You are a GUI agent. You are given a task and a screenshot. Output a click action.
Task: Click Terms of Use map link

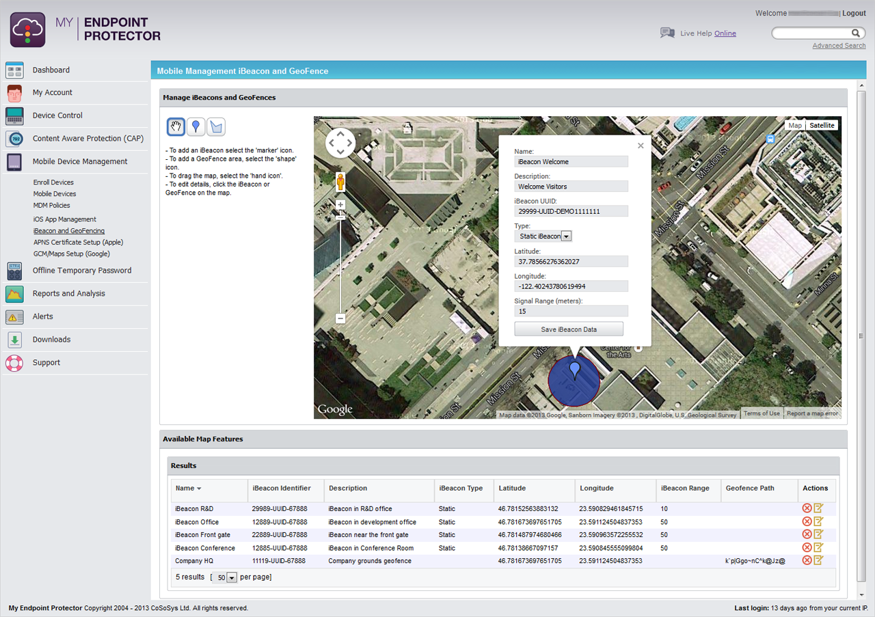pyautogui.click(x=762, y=413)
